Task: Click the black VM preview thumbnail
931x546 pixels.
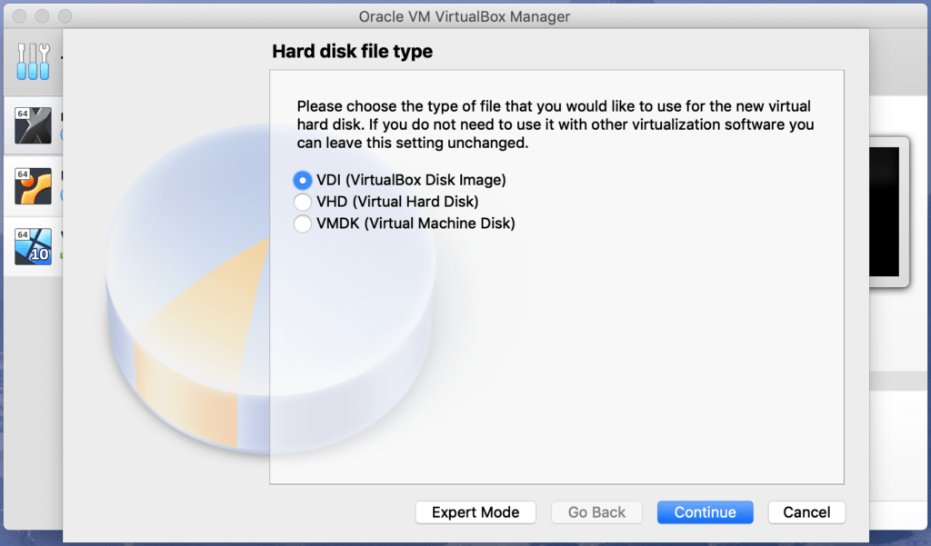Action: [885, 212]
